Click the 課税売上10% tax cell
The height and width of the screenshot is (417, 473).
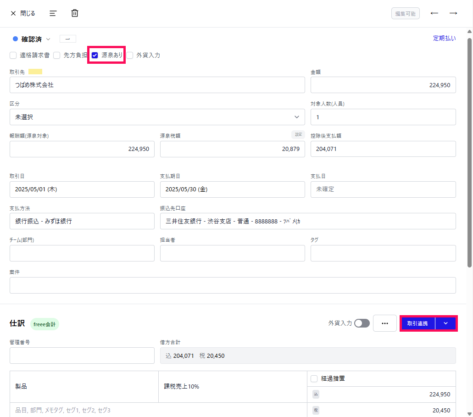[233, 387]
